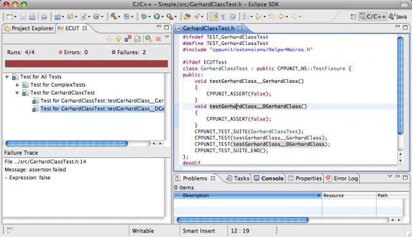Select test testGerhardClass__Ger row
This screenshot has width=412, height=237.
(98, 101)
